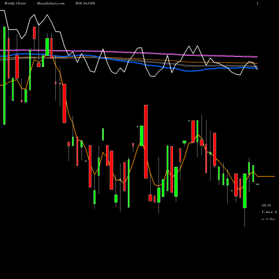Click the "63.18" price value
Image resolution: width=279 pixels, height=279 pixels.
tap(266, 205)
